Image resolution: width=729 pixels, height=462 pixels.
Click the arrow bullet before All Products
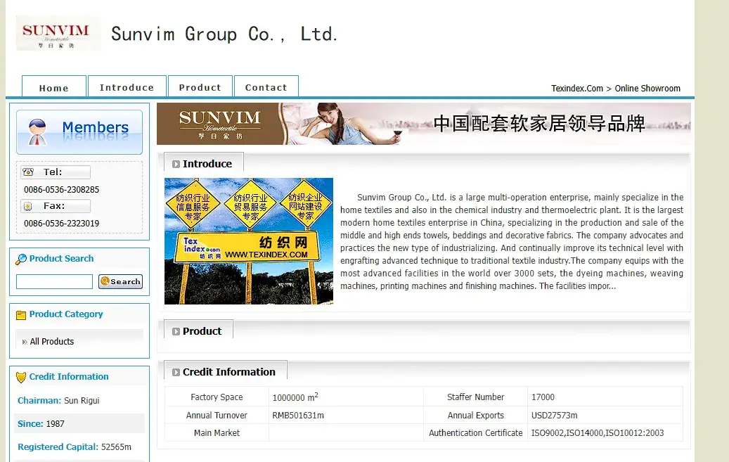[x=24, y=342]
